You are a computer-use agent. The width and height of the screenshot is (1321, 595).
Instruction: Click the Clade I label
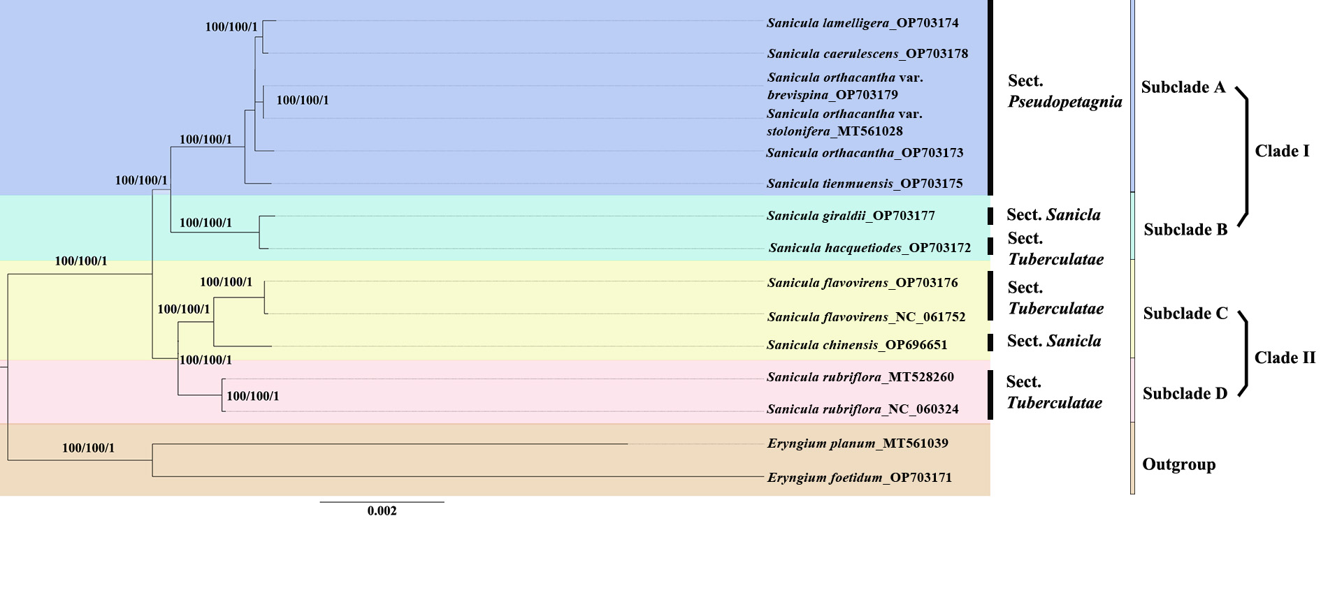pos(1281,152)
